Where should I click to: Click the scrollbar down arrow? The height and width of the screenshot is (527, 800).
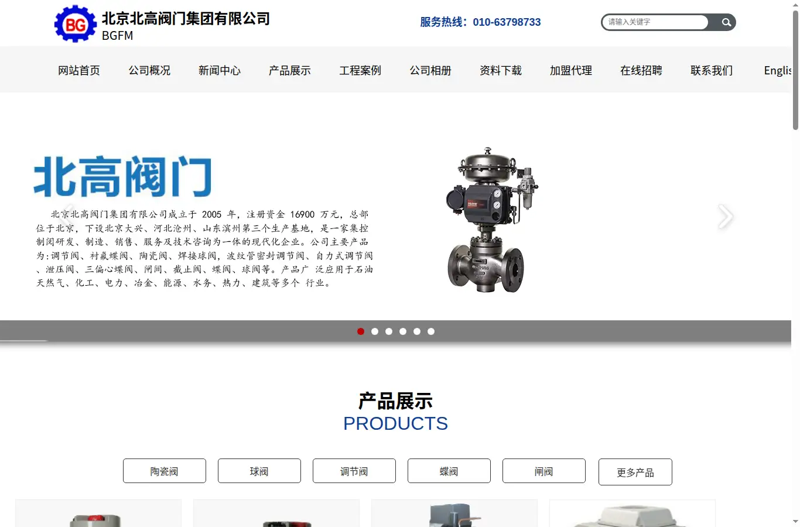[795, 522]
